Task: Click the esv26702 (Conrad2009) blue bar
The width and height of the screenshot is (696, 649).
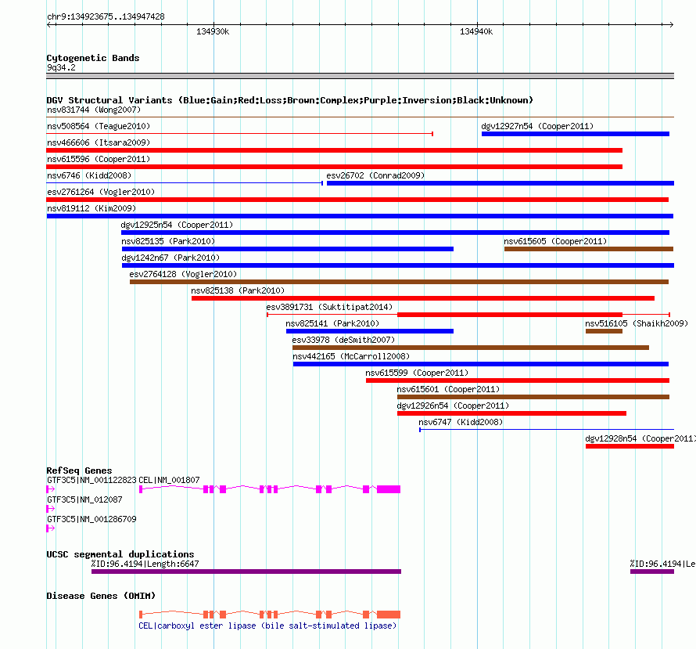Action: pos(500,183)
